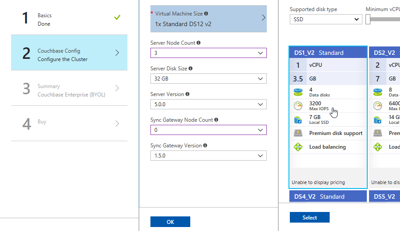Click DS1_V2 '1 vCPU' row
The height and width of the screenshot is (231, 400).
point(328,65)
